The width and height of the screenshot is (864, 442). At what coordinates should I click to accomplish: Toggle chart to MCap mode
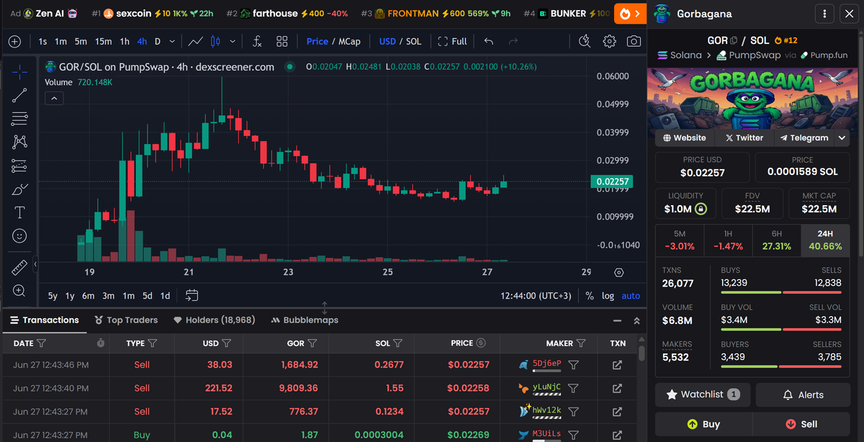(349, 42)
